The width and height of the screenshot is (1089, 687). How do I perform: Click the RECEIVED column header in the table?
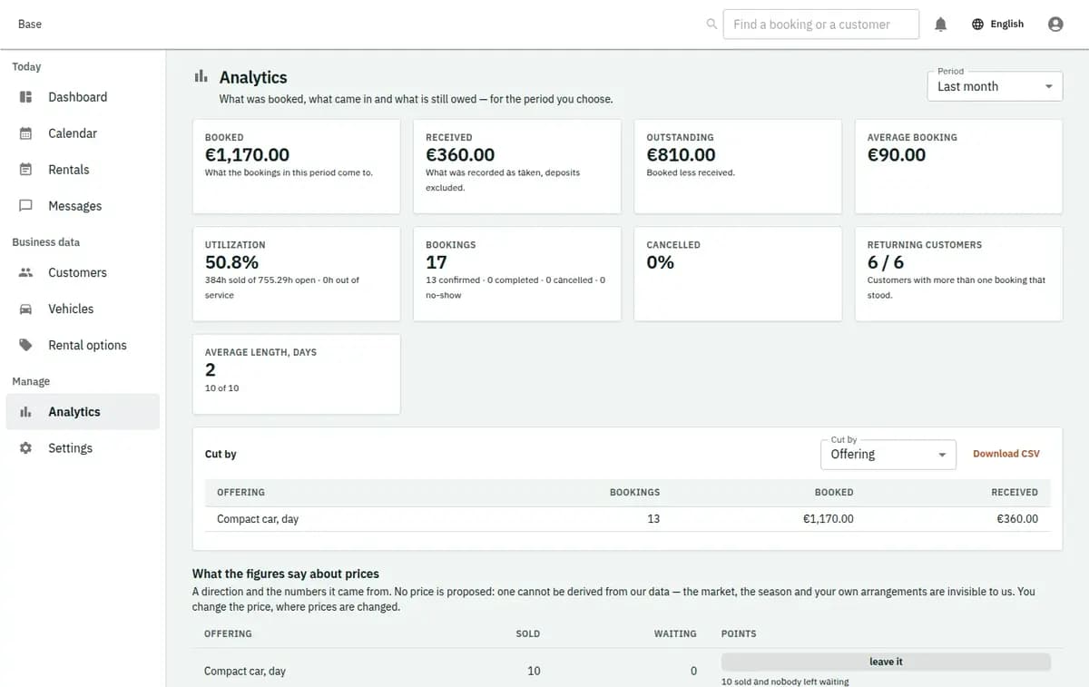(1015, 492)
